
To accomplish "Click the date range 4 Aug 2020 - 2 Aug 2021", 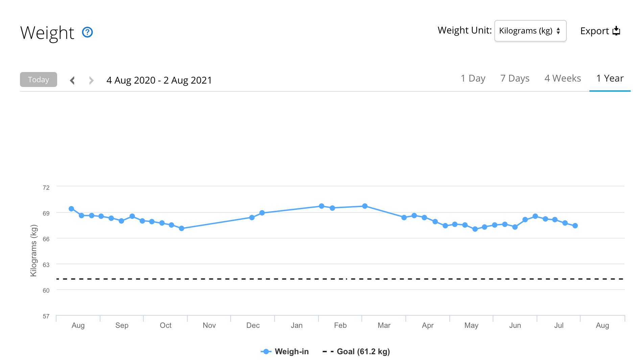I will [159, 80].
